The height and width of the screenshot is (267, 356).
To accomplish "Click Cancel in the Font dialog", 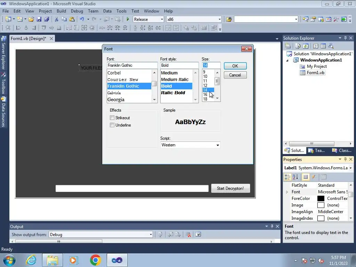I will point(235,75).
